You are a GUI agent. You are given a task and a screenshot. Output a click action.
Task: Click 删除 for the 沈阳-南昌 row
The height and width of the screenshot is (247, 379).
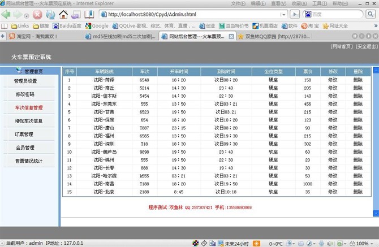(x=358, y=184)
